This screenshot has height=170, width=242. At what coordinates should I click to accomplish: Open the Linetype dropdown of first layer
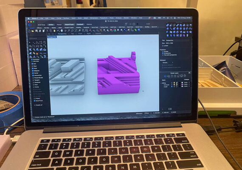point(186,83)
